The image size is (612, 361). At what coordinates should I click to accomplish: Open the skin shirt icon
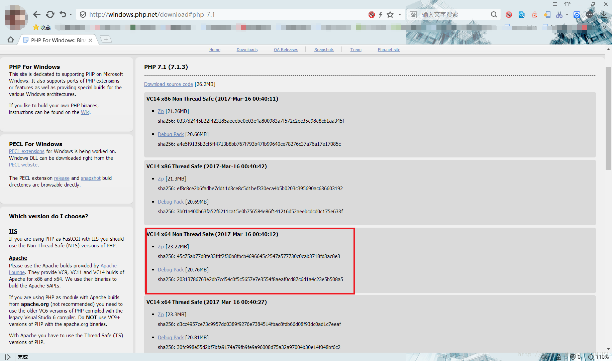[568, 4]
